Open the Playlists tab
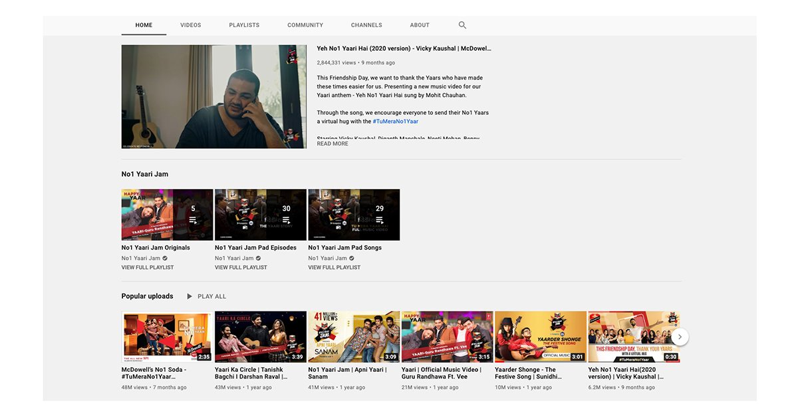Image resolution: width=798 pixels, height=417 pixels. click(x=244, y=25)
